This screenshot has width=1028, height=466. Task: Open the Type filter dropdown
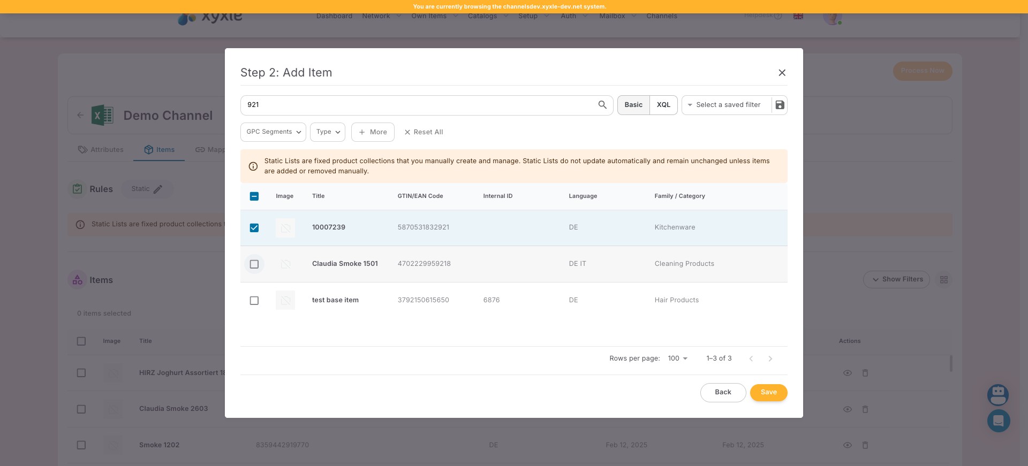(x=327, y=132)
